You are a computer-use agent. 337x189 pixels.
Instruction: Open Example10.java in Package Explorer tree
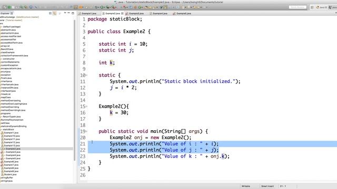click(12, 136)
